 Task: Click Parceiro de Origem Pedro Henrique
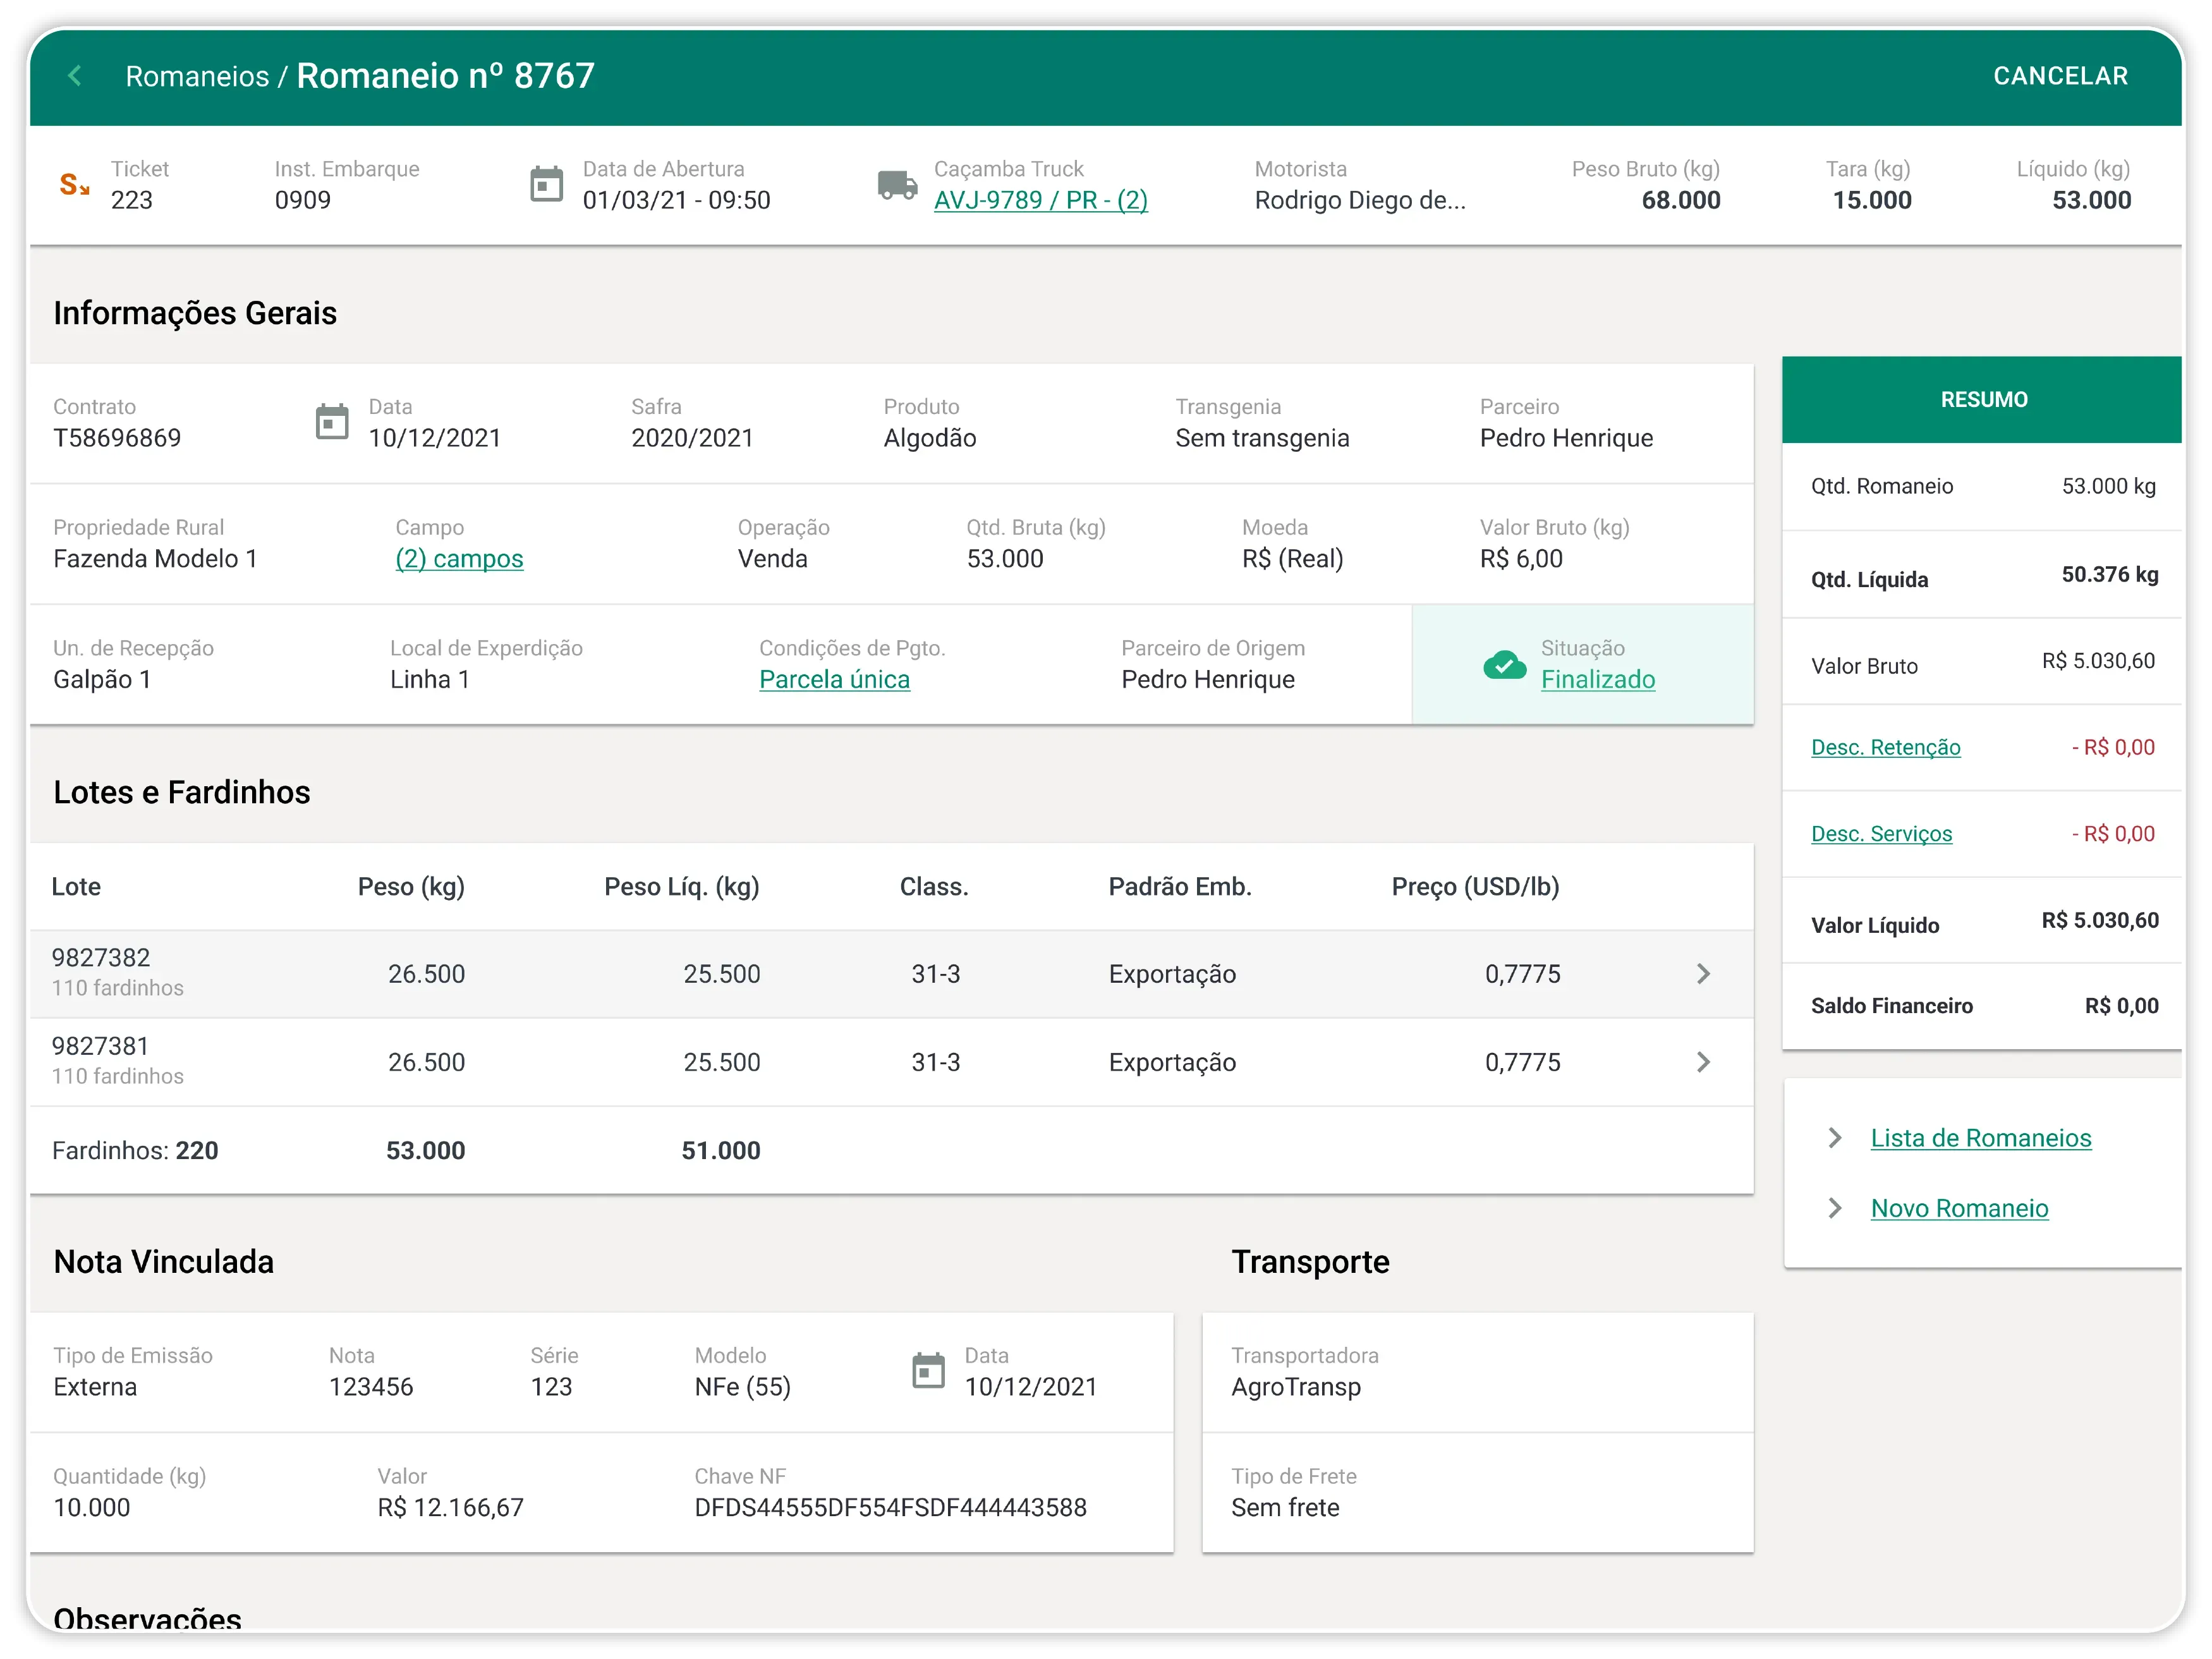coord(1208,680)
